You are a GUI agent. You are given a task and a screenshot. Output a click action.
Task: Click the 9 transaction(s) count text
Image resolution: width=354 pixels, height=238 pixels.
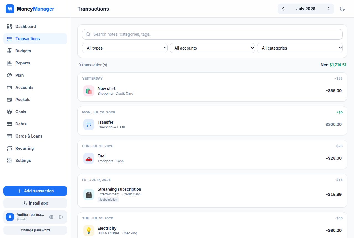tap(93, 65)
